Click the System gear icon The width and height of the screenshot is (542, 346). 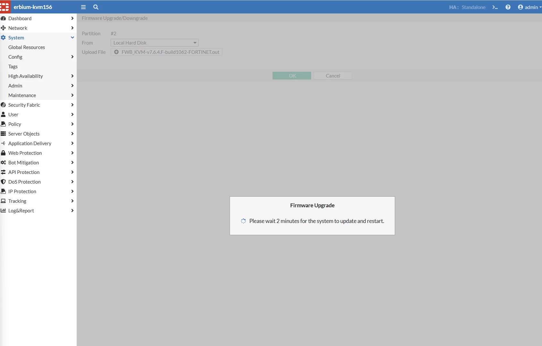[3, 37]
